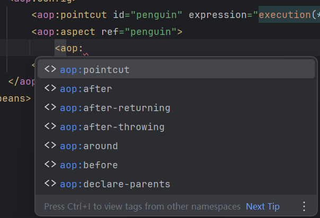The height and width of the screenshot is (218, 320).
Task: Click the Ctrl+I namespaces hint text
Action: point(142,206)
